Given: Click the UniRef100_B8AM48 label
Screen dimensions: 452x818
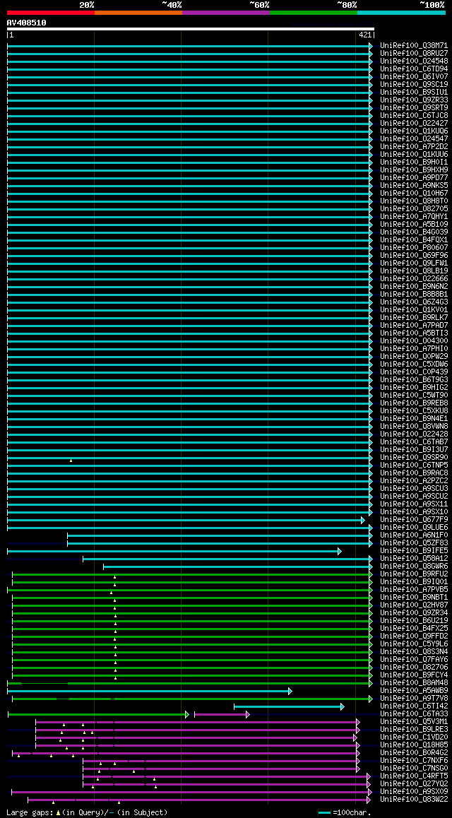Looking at the screenshot, I should pyautogui.click(x=414, y=683).
